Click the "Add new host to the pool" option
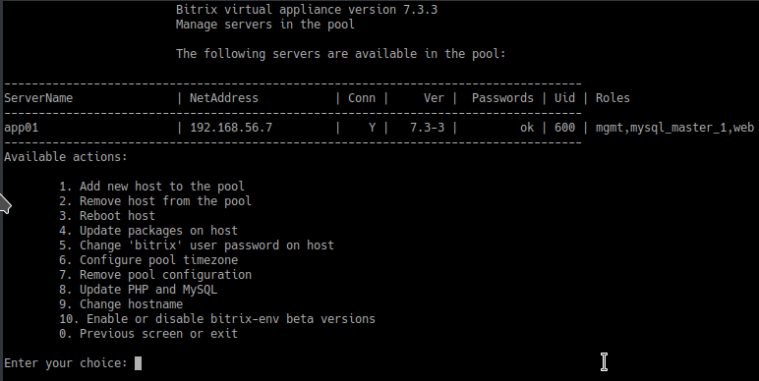This screenshot has height=381, width=759. [x=152, y=187]
